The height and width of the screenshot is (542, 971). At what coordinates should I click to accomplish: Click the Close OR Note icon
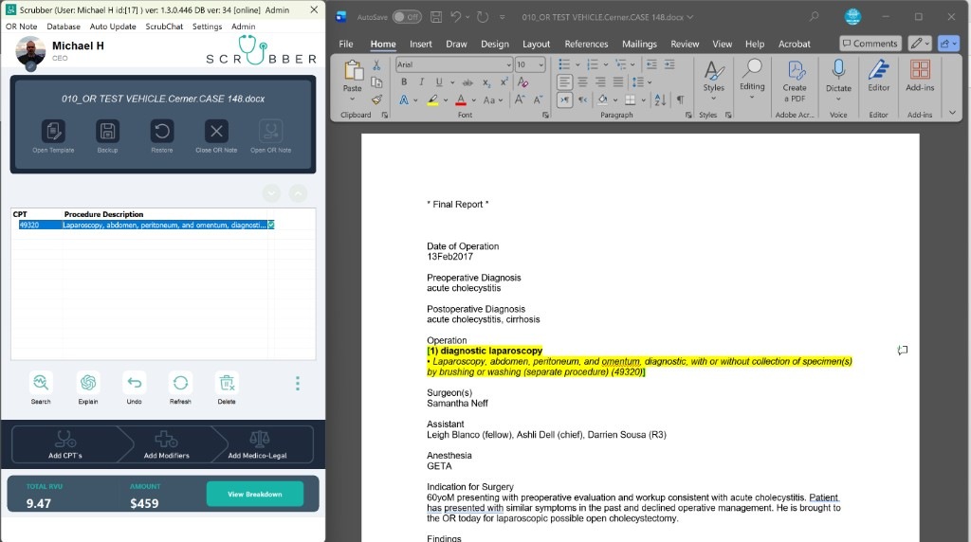point(216,131)
